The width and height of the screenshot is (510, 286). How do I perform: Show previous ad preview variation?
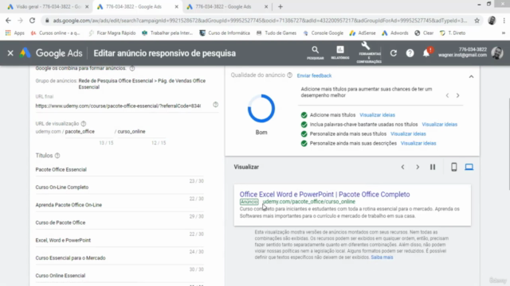tap(402, 167)
